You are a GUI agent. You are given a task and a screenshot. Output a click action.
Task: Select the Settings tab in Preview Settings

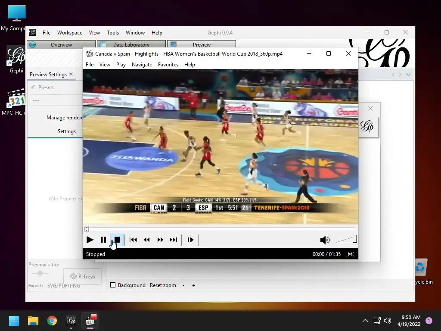point(67,131)
